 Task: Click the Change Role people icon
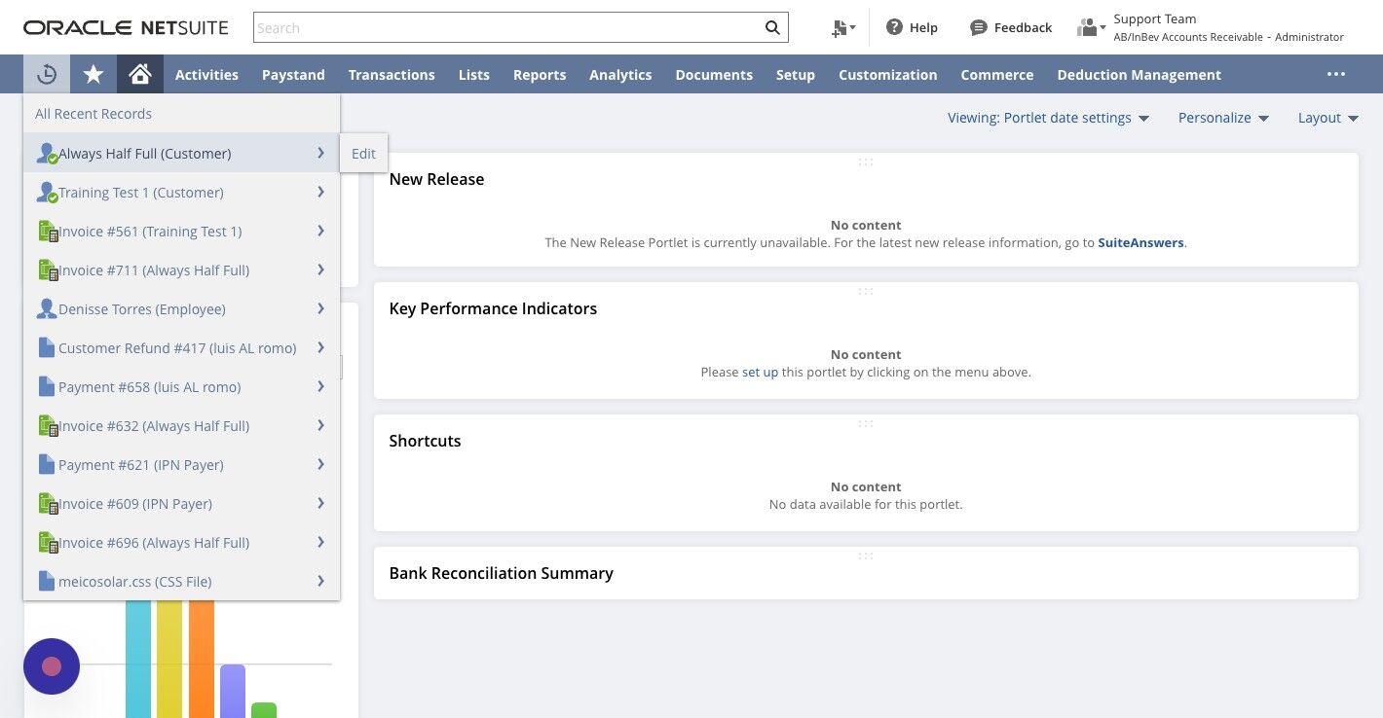[1091, 28]
